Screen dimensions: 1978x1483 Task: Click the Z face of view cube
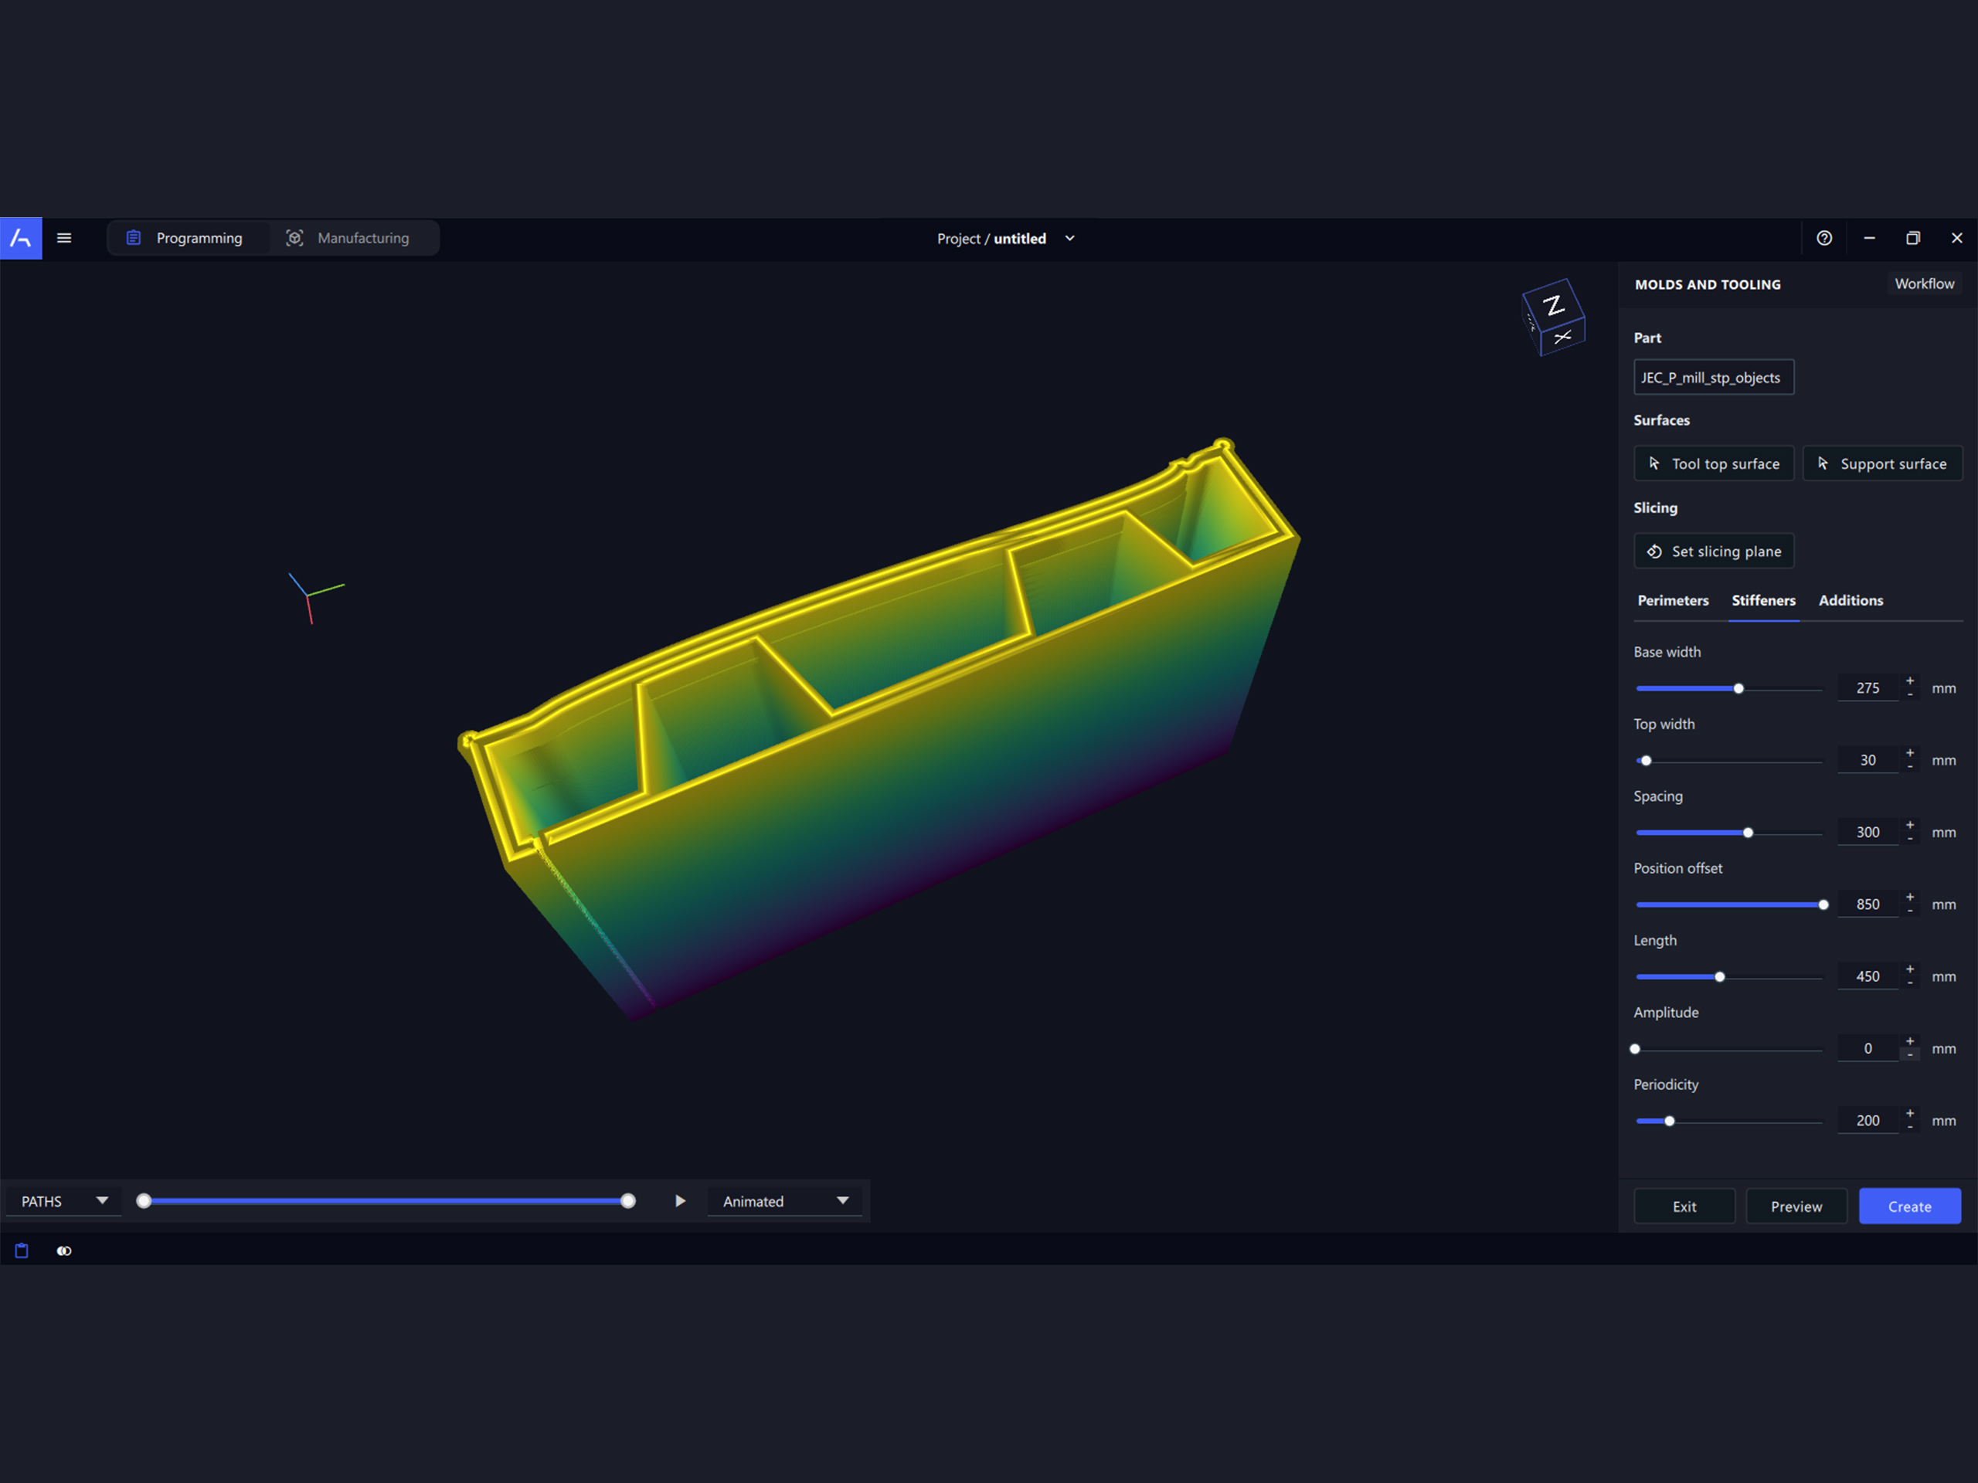point(1553,307)
